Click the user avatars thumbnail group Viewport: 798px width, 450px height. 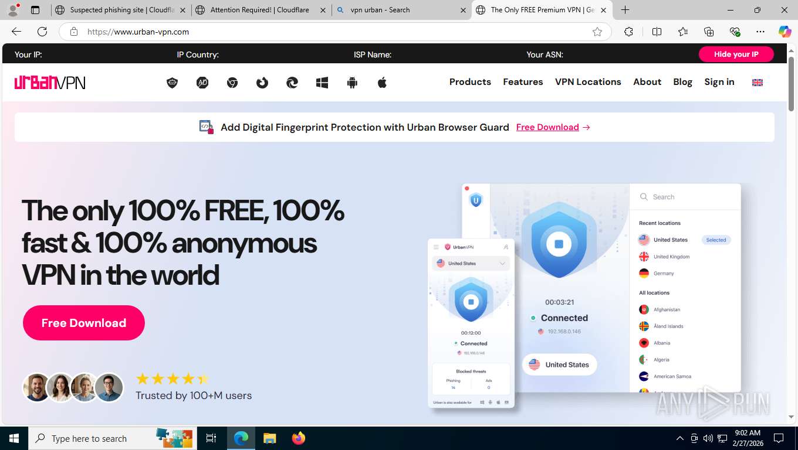(x=73, y=387)
